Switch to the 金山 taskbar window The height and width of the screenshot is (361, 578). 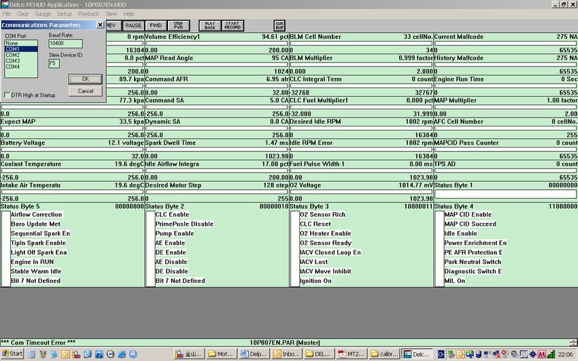190,354
